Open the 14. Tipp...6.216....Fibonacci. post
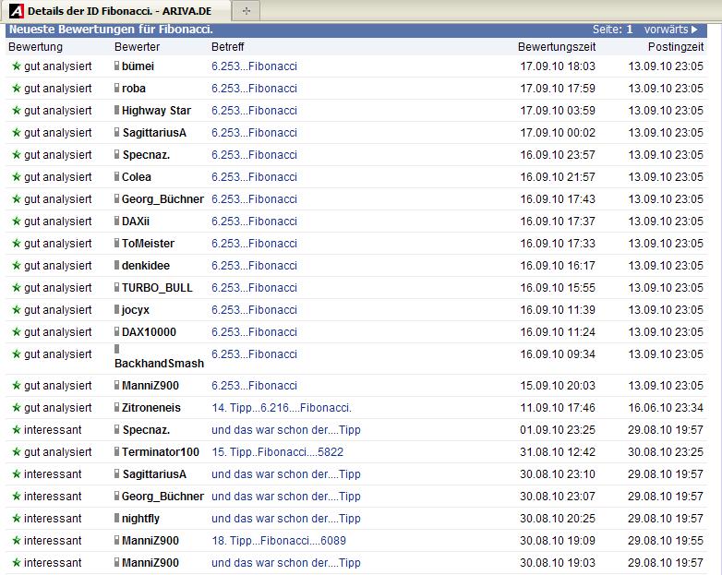Screen dimensions: 722x575 point(282,407)
